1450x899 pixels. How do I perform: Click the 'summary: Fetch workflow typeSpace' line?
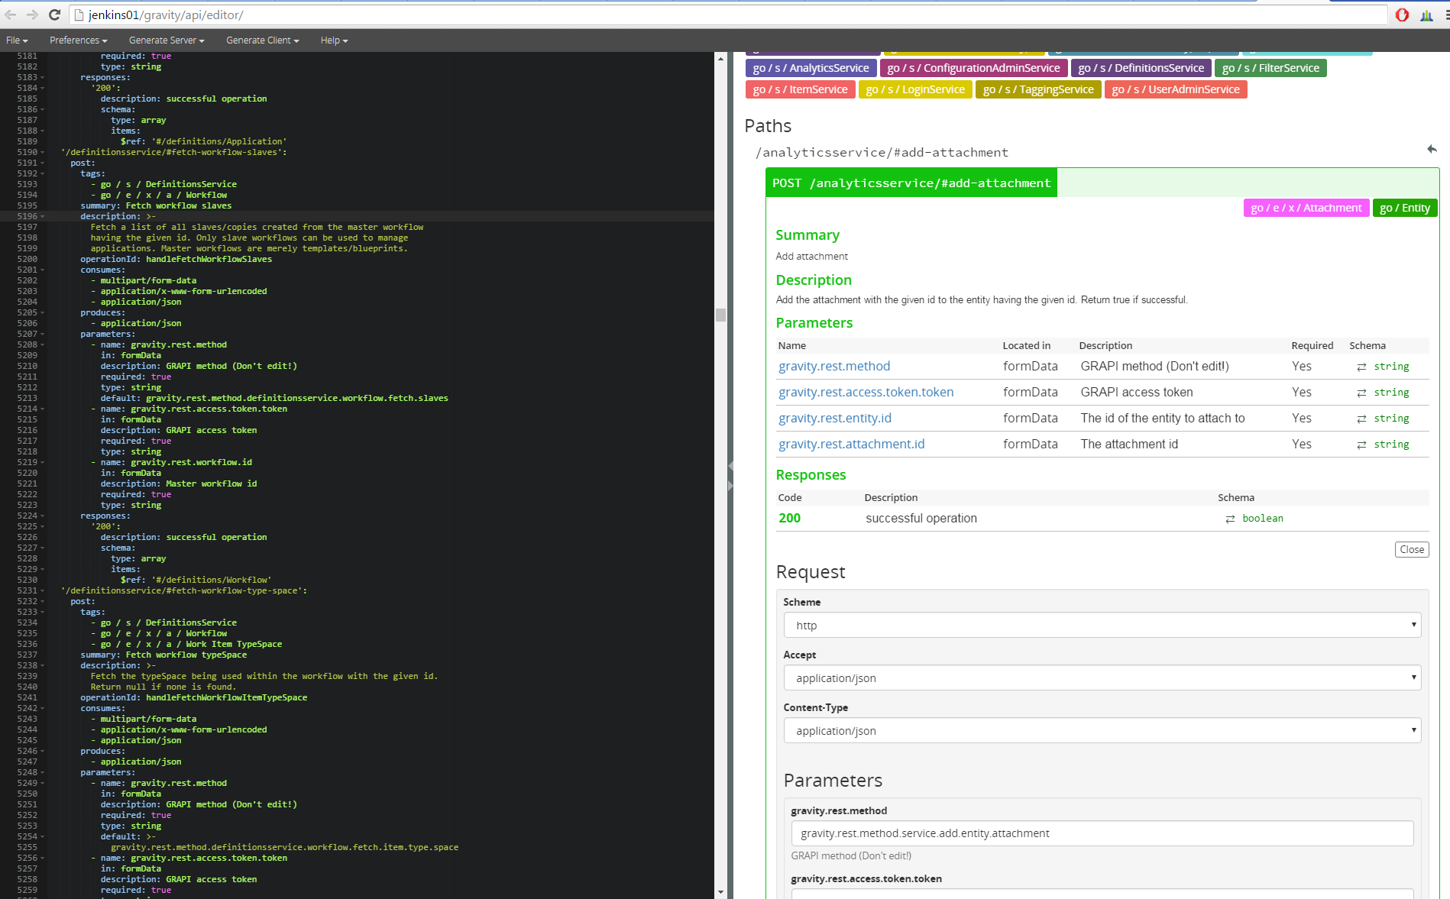(x=163, y=655)
